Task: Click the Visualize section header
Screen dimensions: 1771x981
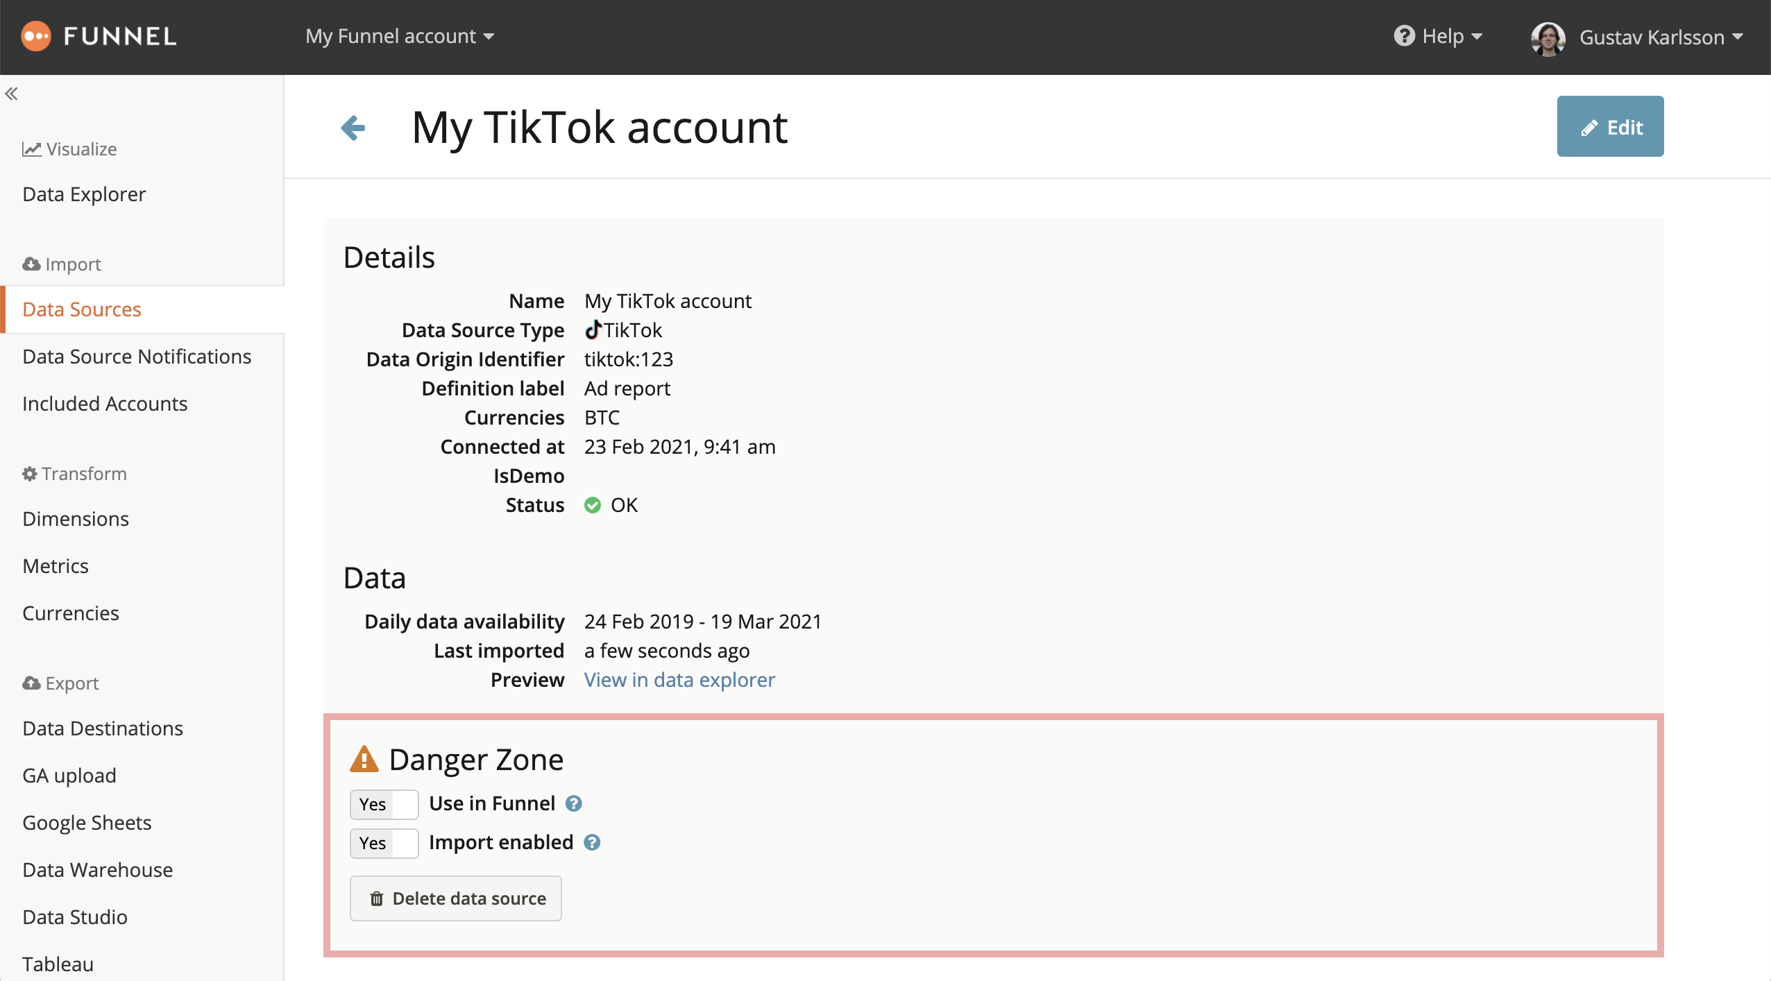Action: (x=69, y=149)
